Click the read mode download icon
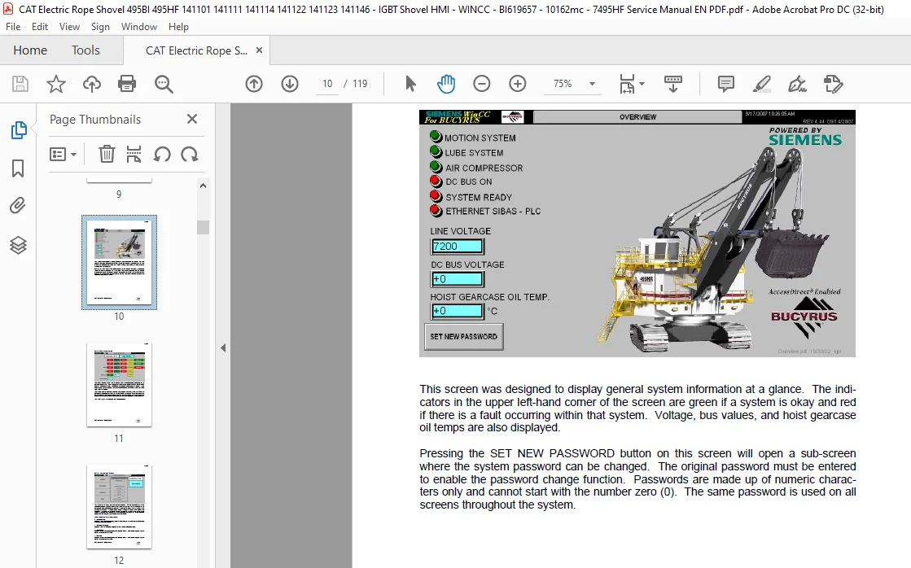Image resolution: width=911 pixels, height=568 pixels. click(672, 84)
